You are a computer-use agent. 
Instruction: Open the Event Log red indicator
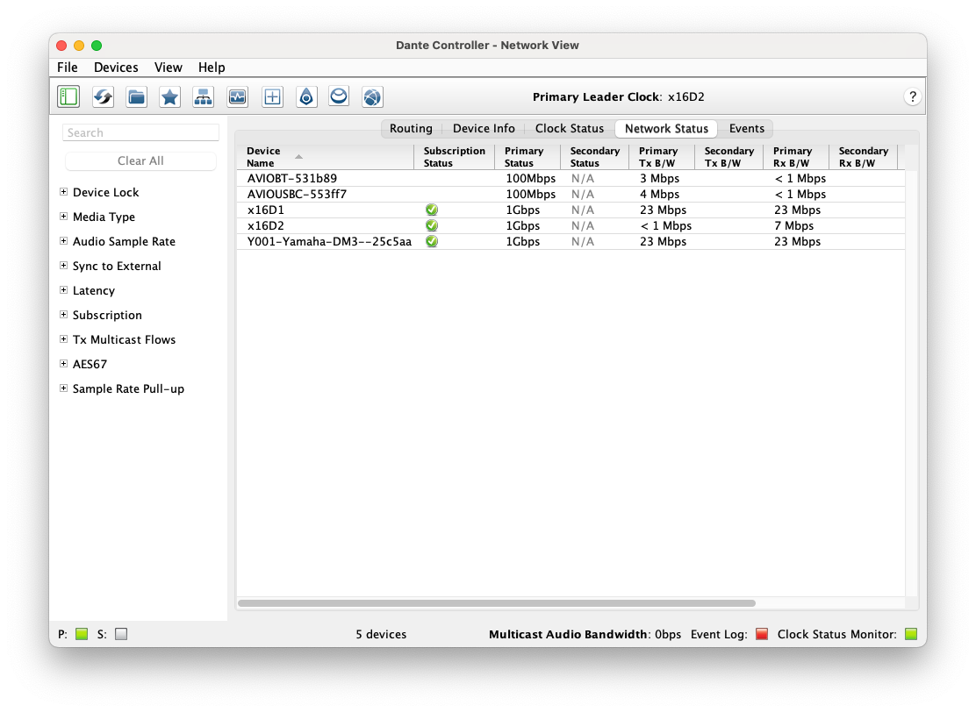coord(763,634)
